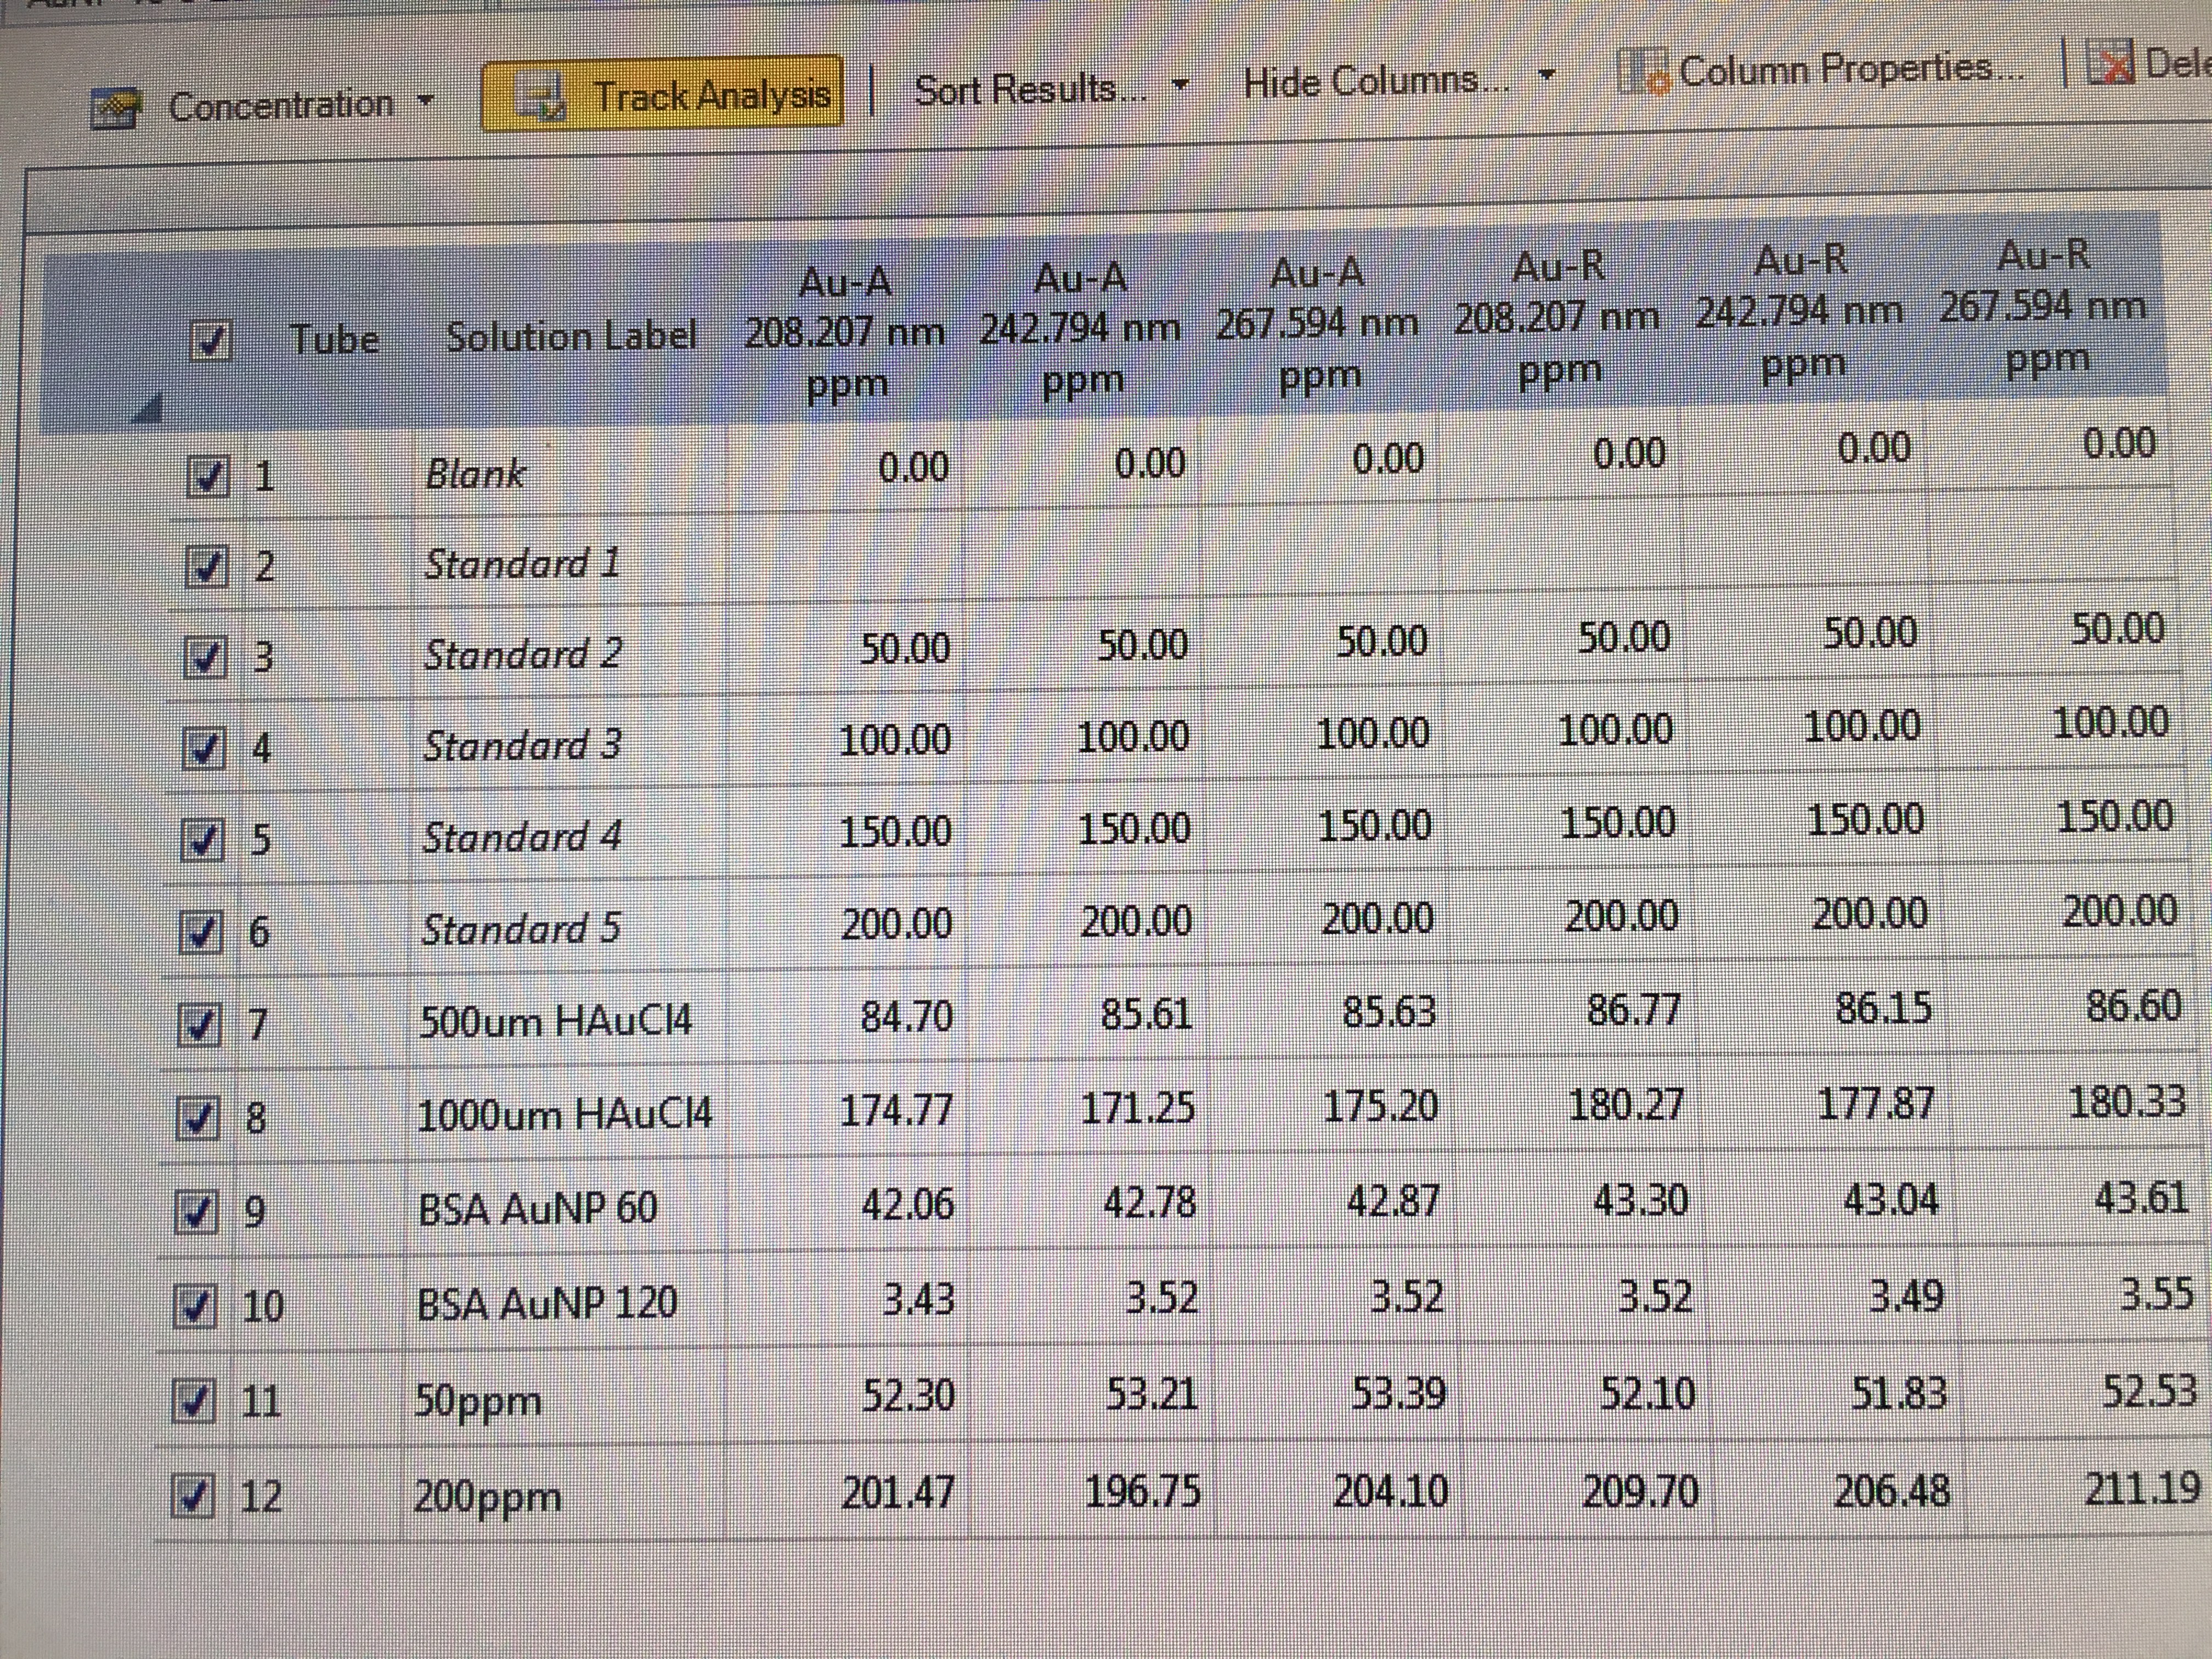Uncheck the Blank row checkbox

[x=207, y=476]
